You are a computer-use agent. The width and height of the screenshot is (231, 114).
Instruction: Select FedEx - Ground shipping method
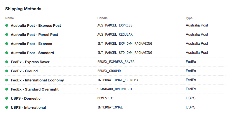pos(24,71)
